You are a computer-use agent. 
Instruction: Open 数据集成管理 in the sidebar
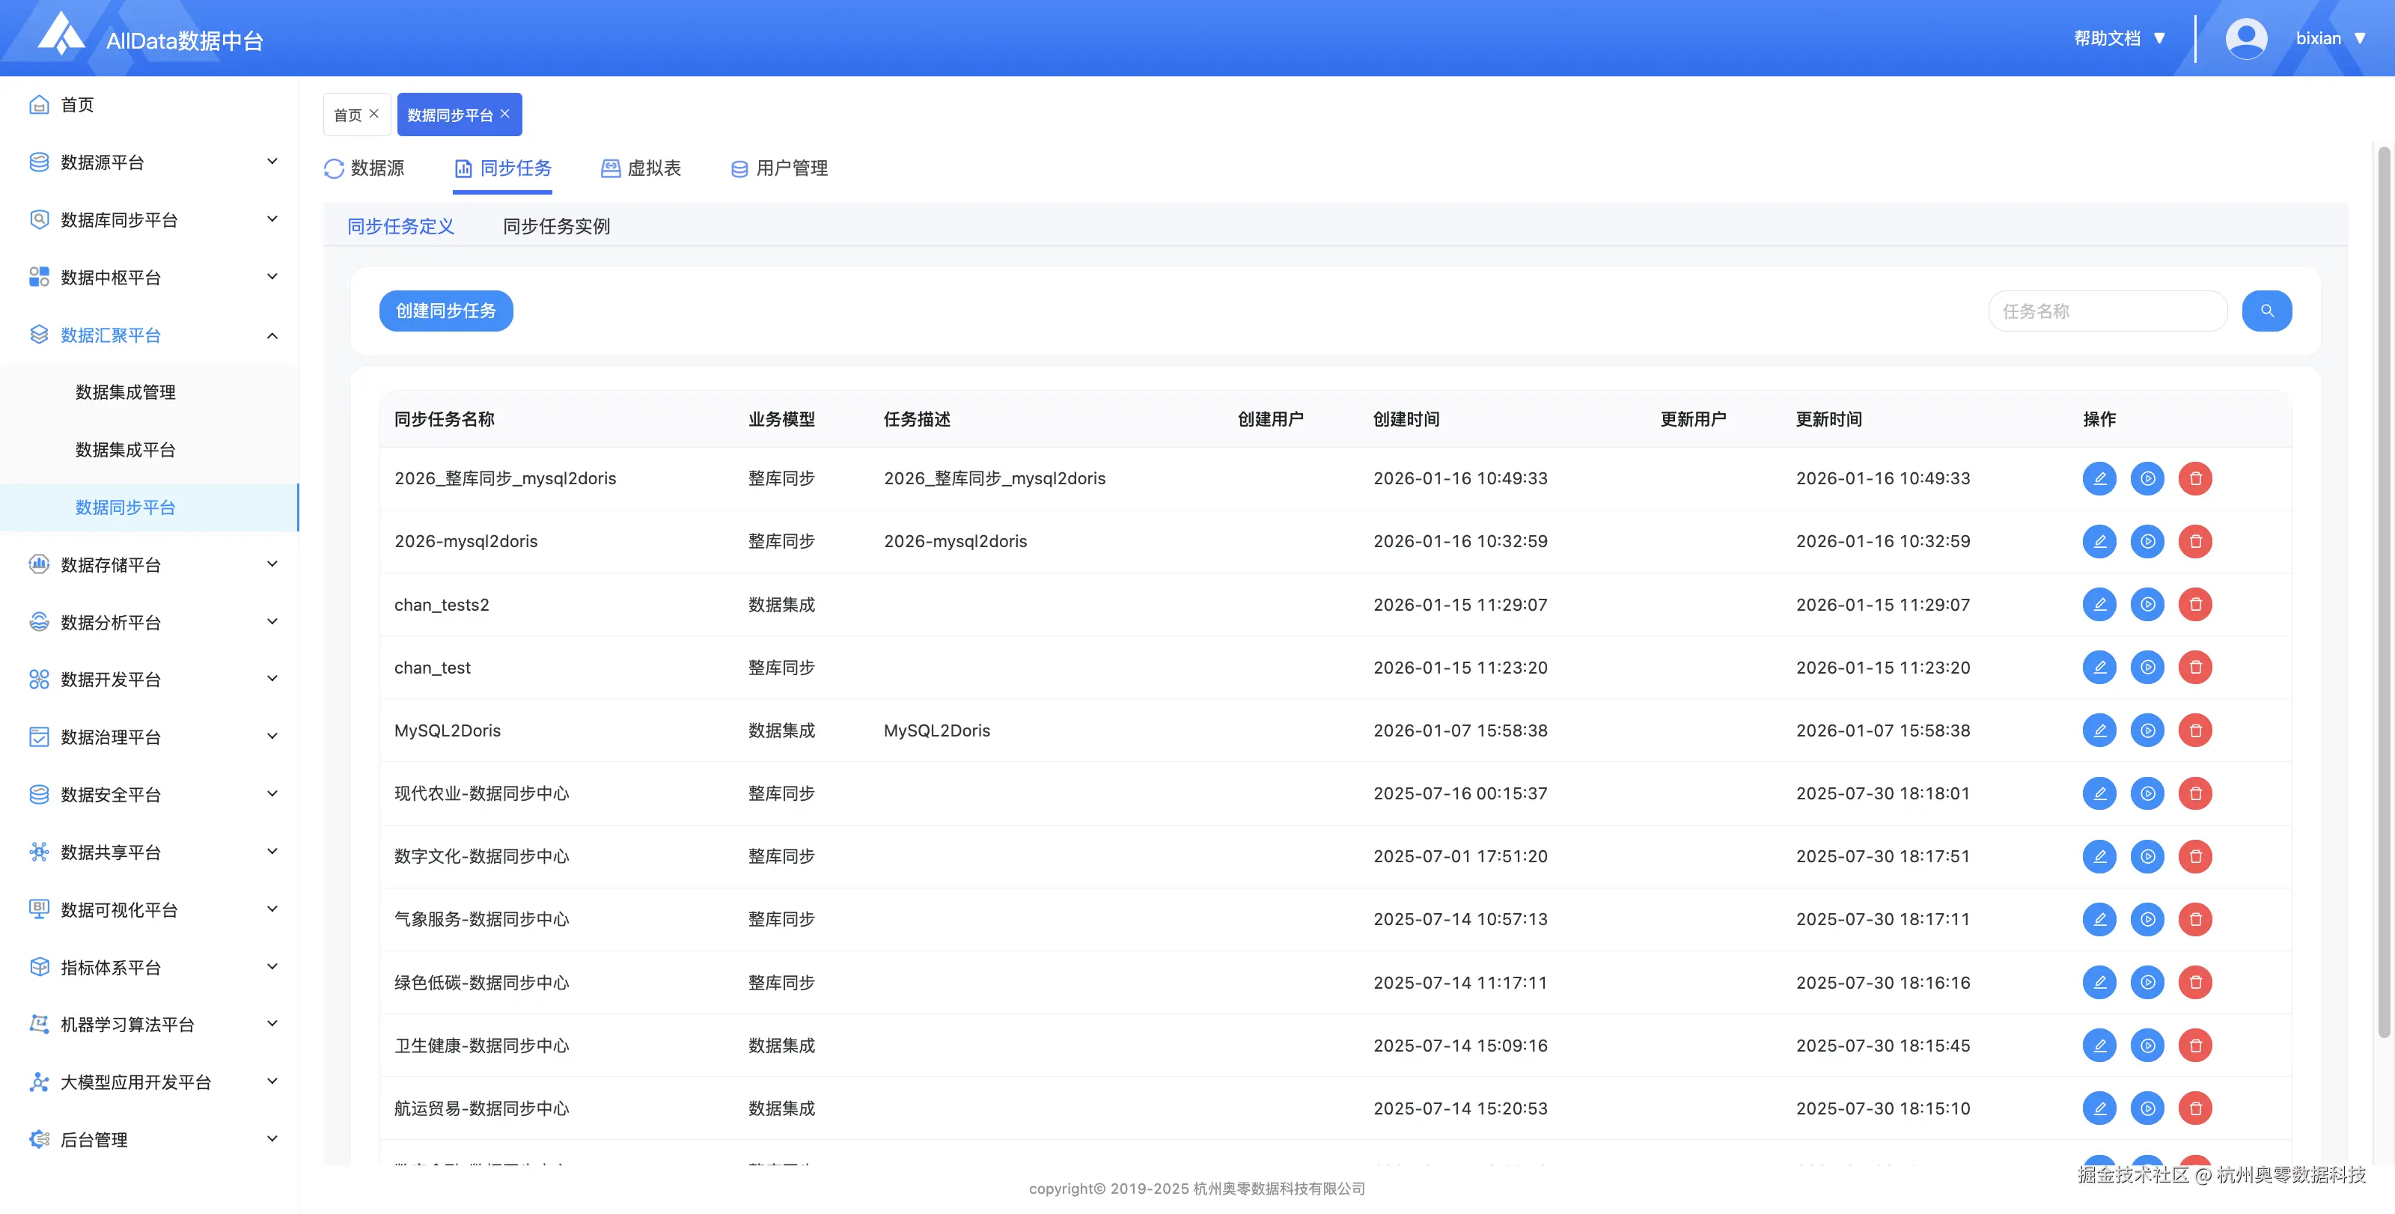[x=126, y=392]
